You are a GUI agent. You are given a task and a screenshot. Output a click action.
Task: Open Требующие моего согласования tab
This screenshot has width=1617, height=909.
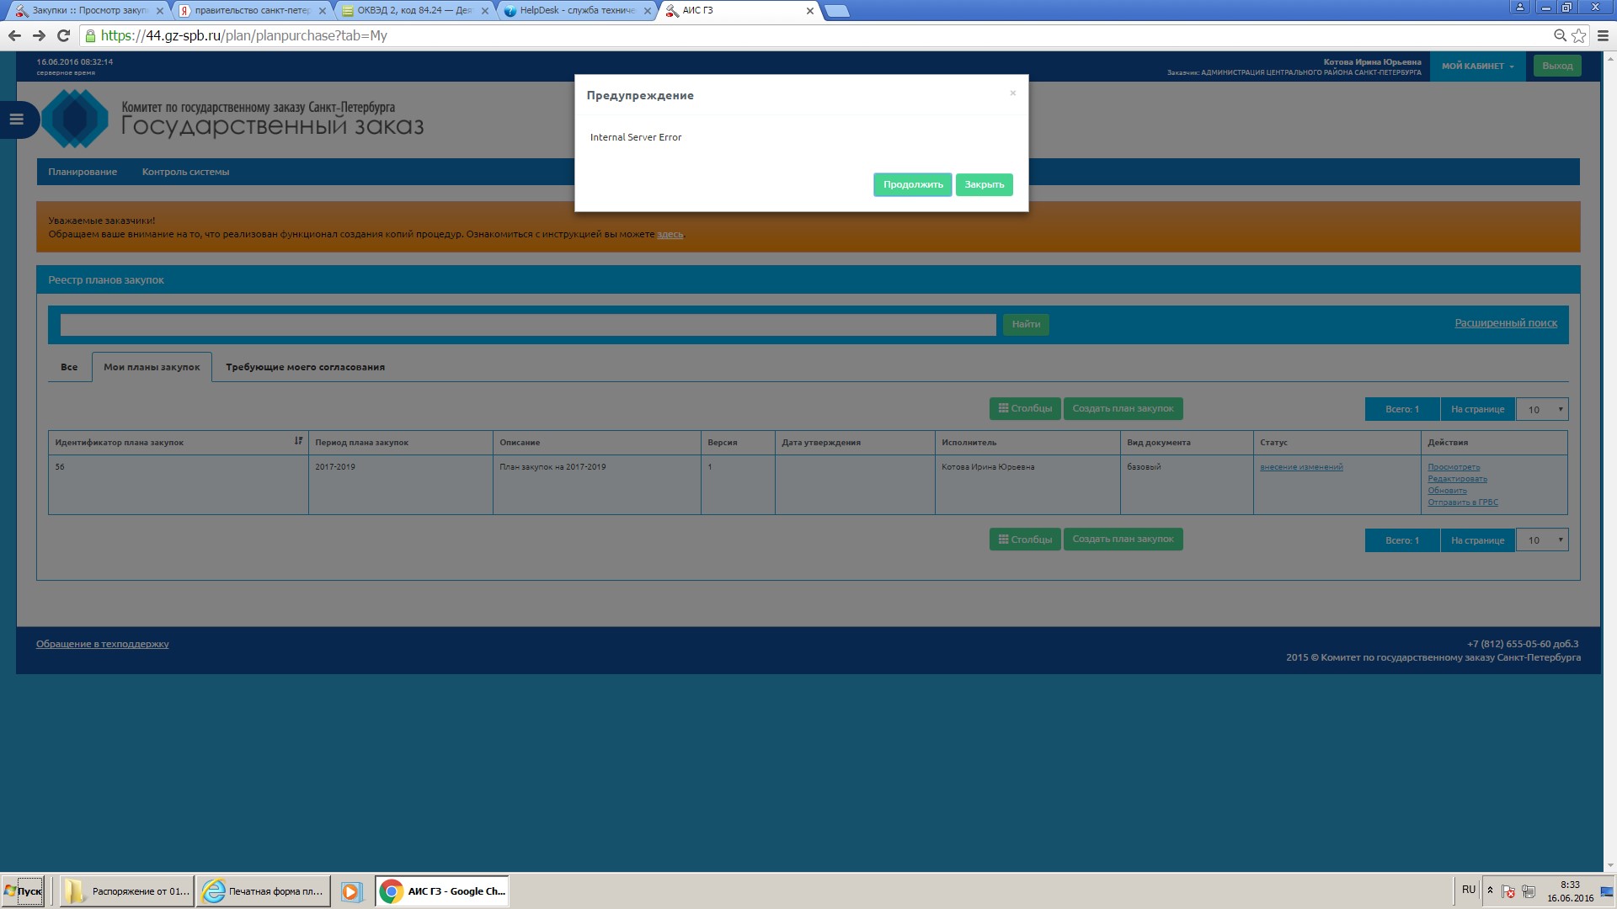[305, 367]
